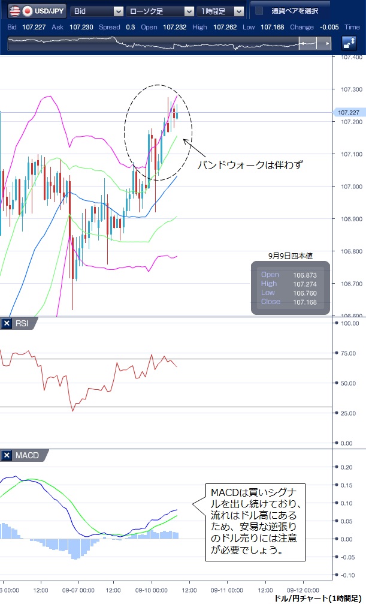The image size is (366, 604).
Task: Select the MACD panel label
Action: pos(27,456)
